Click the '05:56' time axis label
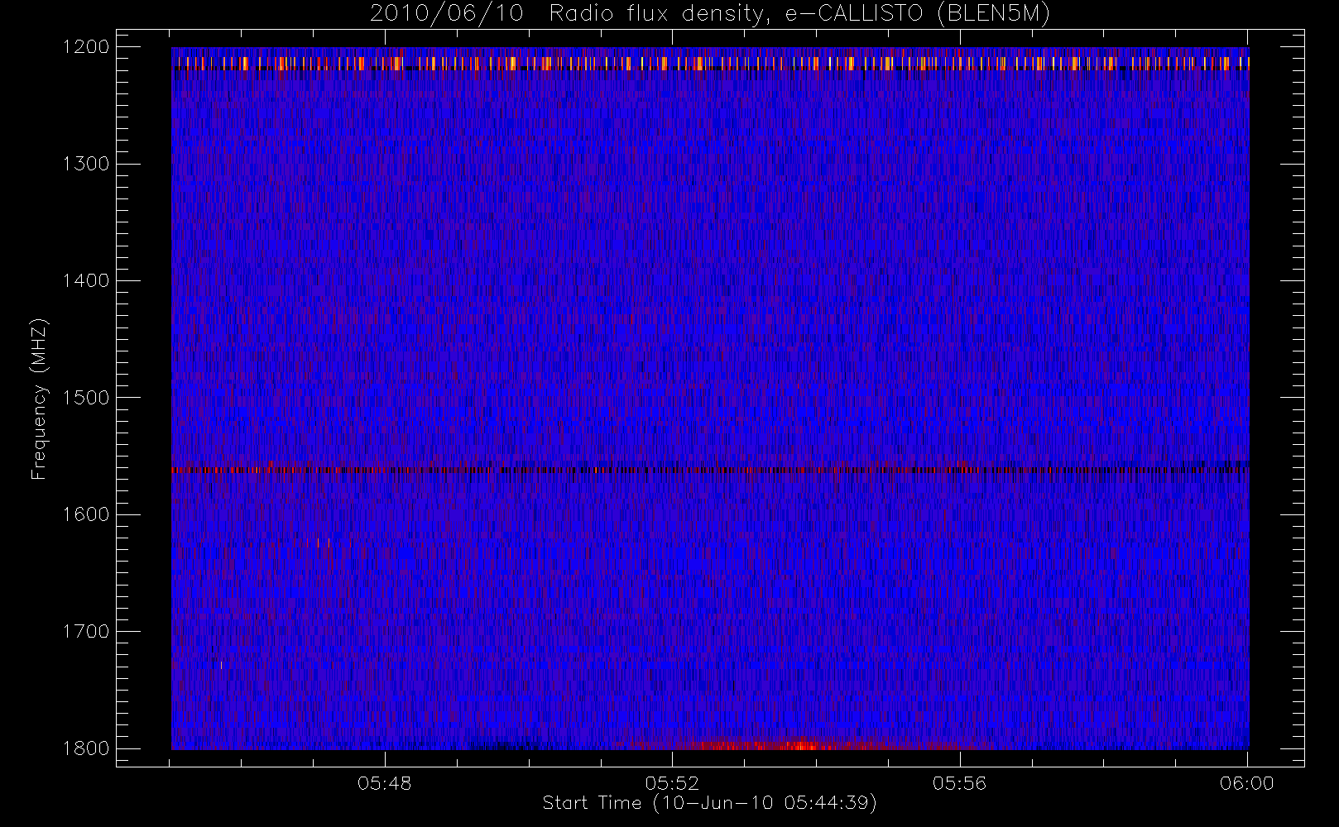1339x827 pixels. pyautogui.click(x=960, y=783)
